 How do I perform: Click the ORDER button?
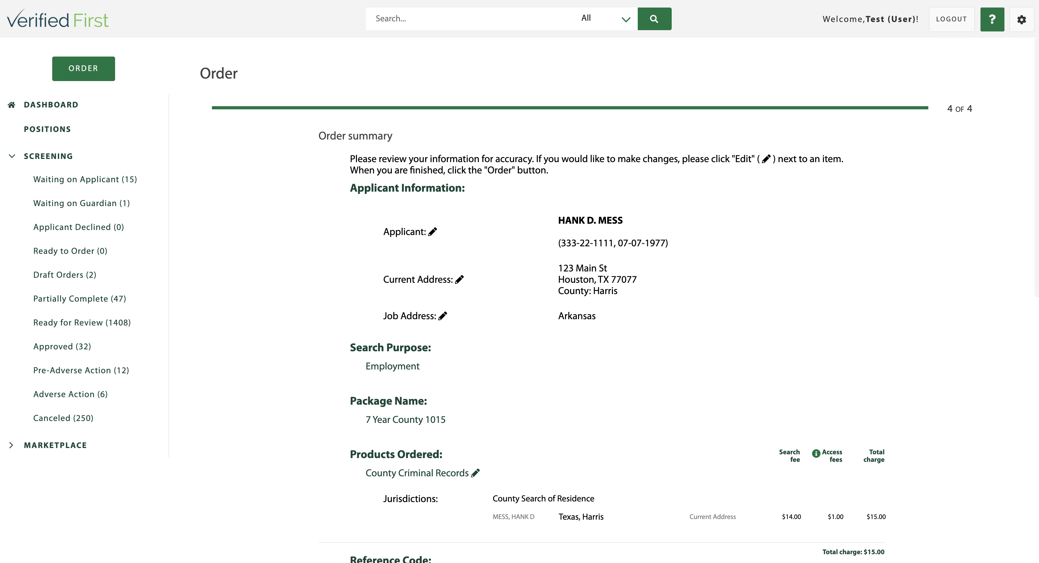pyautogui.click(x=84, y=68)
